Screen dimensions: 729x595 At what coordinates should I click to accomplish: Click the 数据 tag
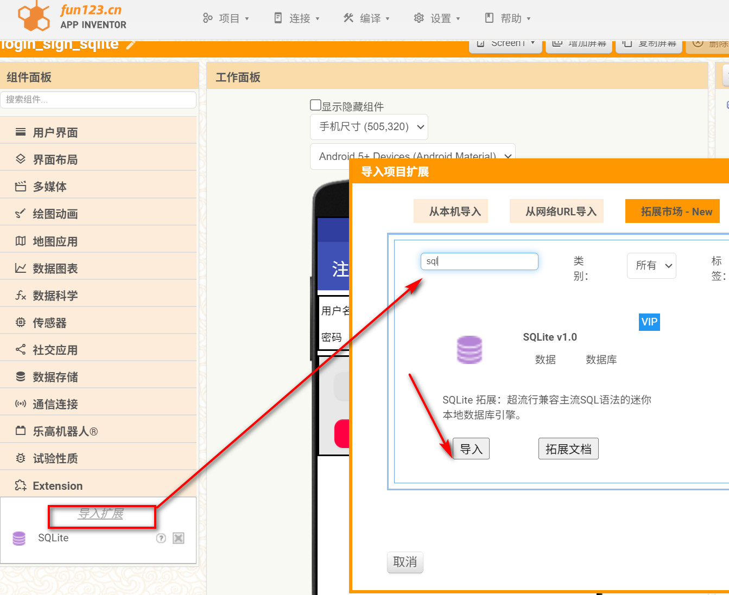click(x=545, y=360)
